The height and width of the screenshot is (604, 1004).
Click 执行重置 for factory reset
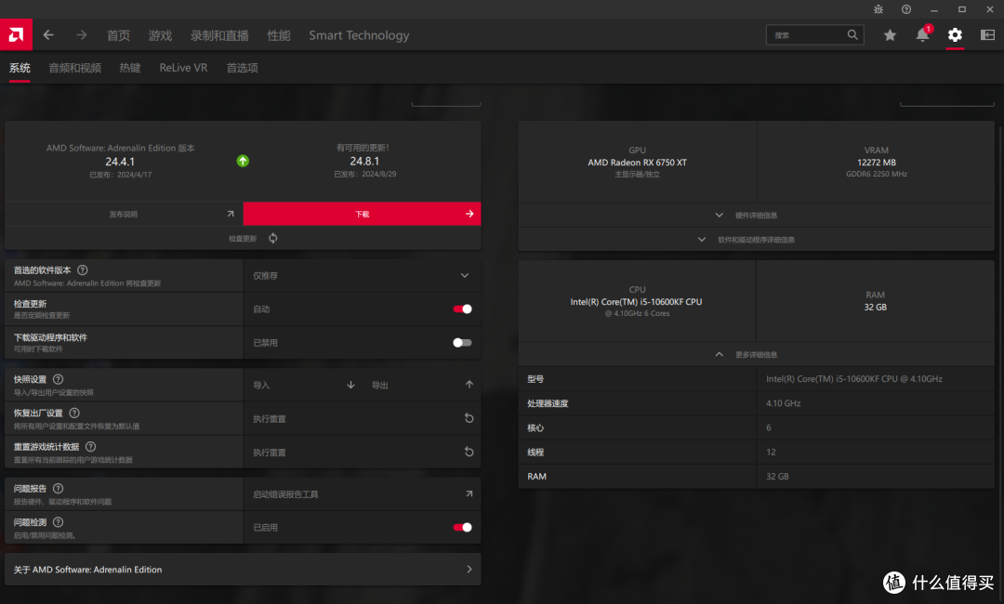[x=269, y=419]
